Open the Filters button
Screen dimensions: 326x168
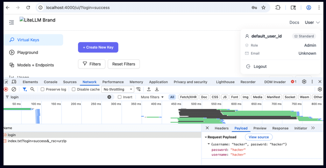(92, 64)
